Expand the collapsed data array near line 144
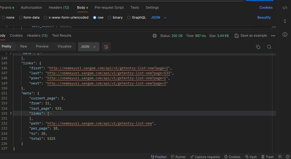The width and height of the screenshot is (291, 159). coord(11,53)
